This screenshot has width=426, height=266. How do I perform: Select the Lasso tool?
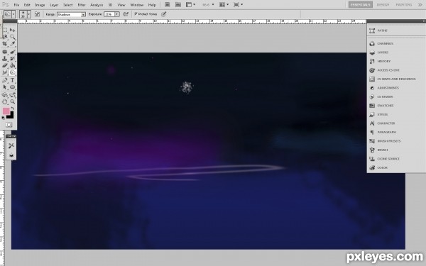point(5,37)
